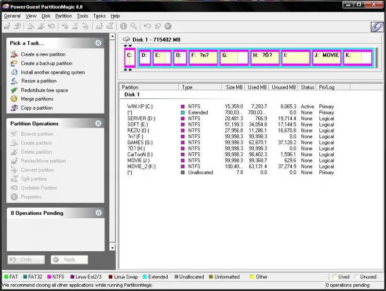Select the WIN XP (C:) row in list
386x291 pixels.
(230, 107)
